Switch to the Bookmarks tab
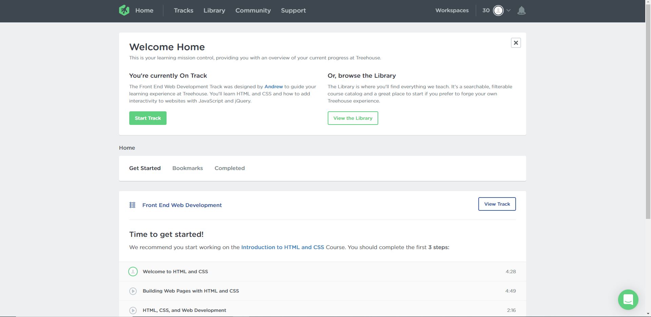This screenshot has height=317, width=651. [188, 168]
